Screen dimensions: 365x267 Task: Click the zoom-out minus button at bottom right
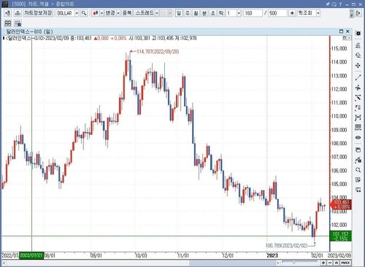pos(330,263)
